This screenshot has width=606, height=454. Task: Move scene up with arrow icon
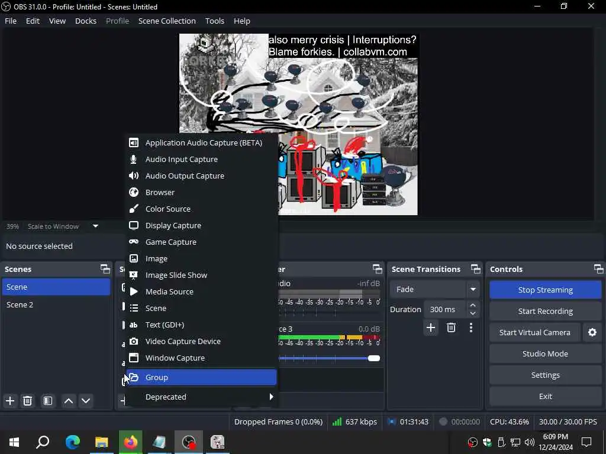coord(69,401)
